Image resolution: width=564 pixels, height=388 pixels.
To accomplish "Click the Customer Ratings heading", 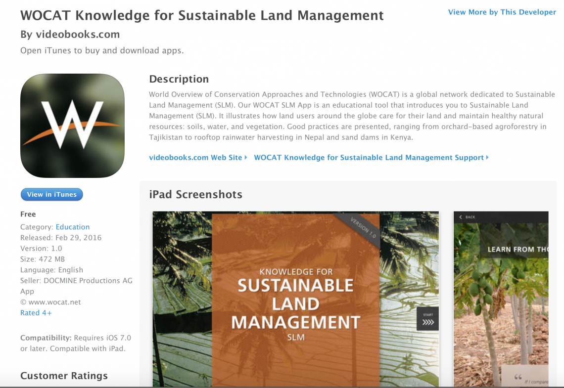I will tap(64, 376).
